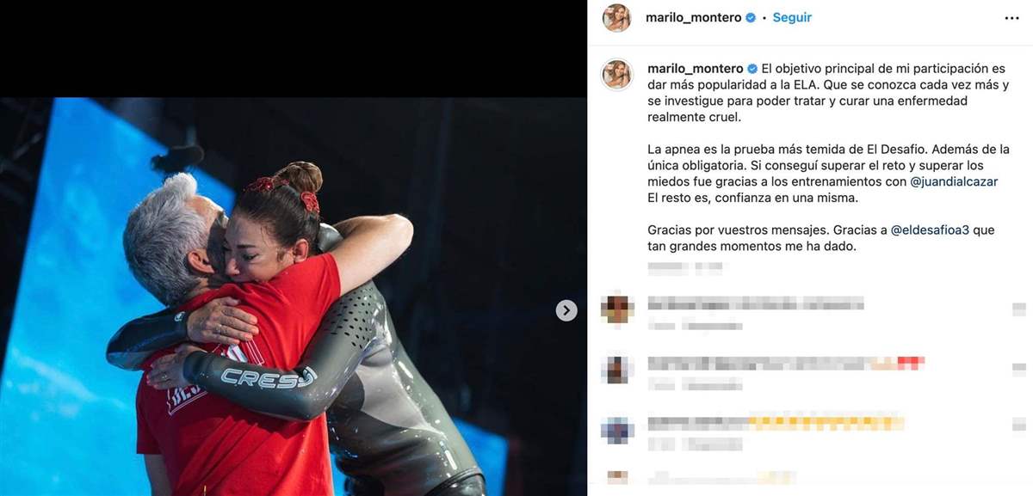
Task: Click the verified badge next to caption username
Action: point(752,69)
